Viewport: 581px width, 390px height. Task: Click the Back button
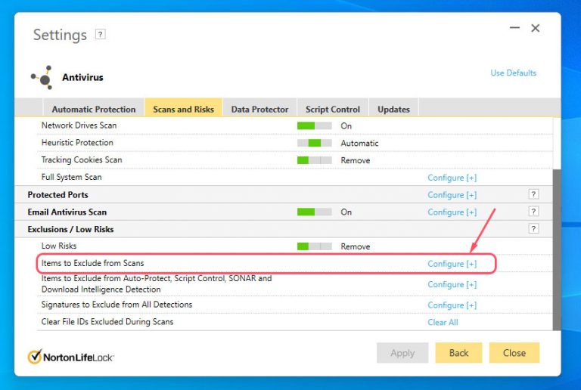click(x=458, y=353)
